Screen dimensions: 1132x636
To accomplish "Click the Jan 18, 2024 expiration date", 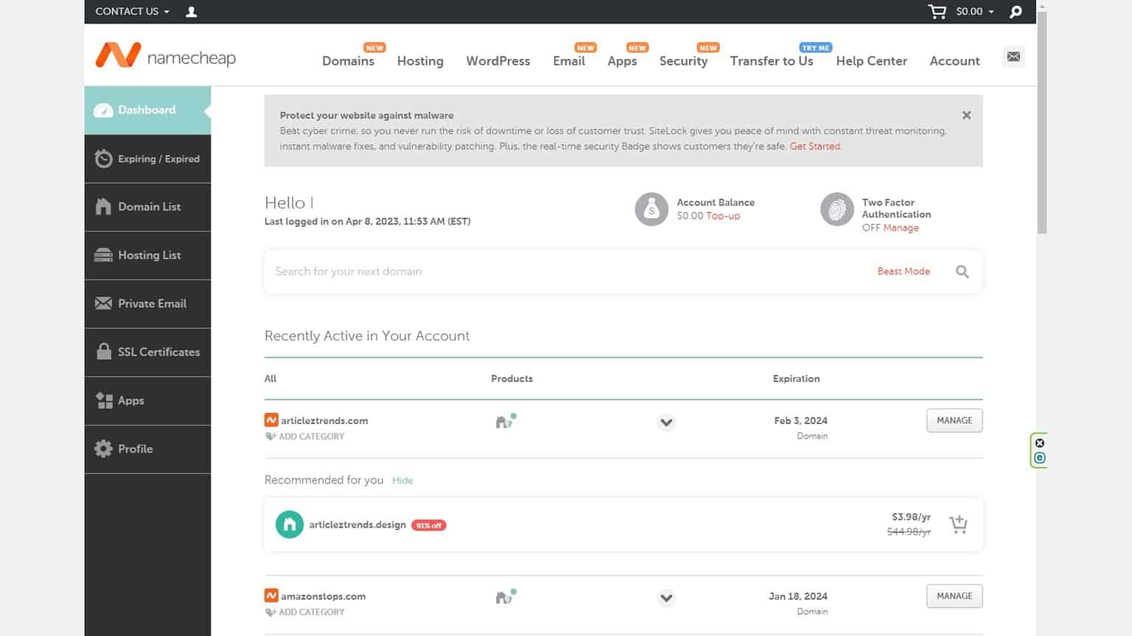I will (x=798, y=596).
